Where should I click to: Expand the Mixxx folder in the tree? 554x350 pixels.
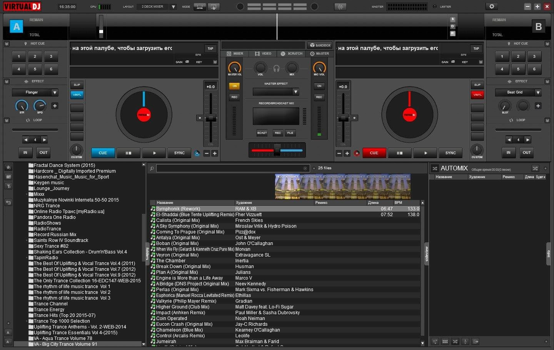[27, 194]
